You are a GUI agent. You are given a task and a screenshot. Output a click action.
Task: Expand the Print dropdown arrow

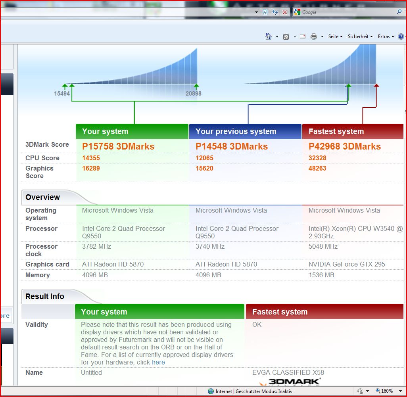click(322, 36)
